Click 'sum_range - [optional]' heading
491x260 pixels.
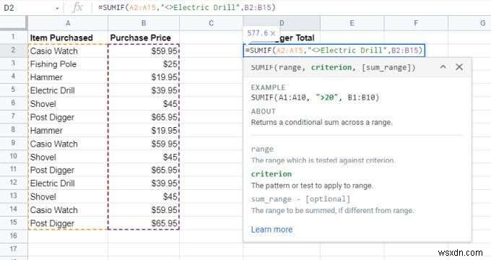(x=300, y=199)
